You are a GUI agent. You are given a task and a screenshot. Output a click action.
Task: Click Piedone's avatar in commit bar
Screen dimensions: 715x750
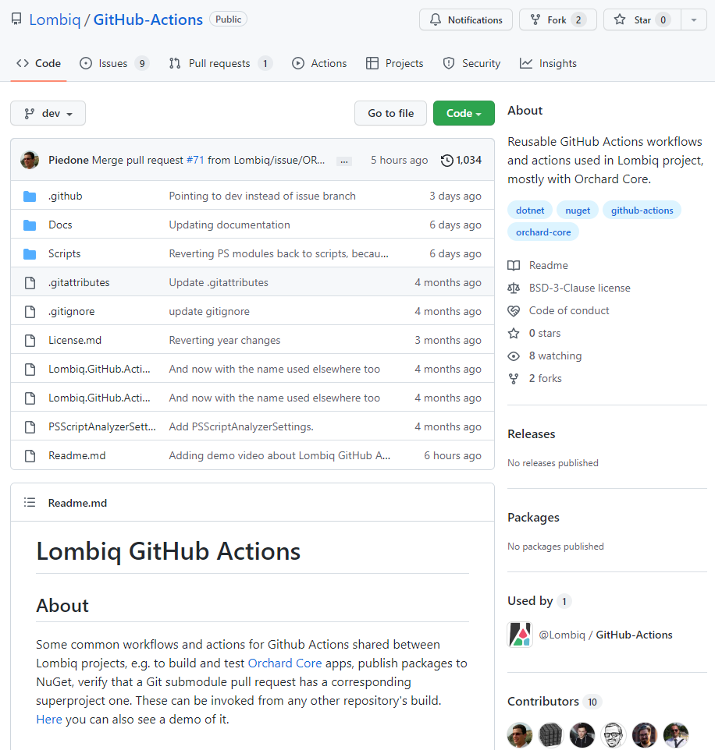[x=30, y=160]
